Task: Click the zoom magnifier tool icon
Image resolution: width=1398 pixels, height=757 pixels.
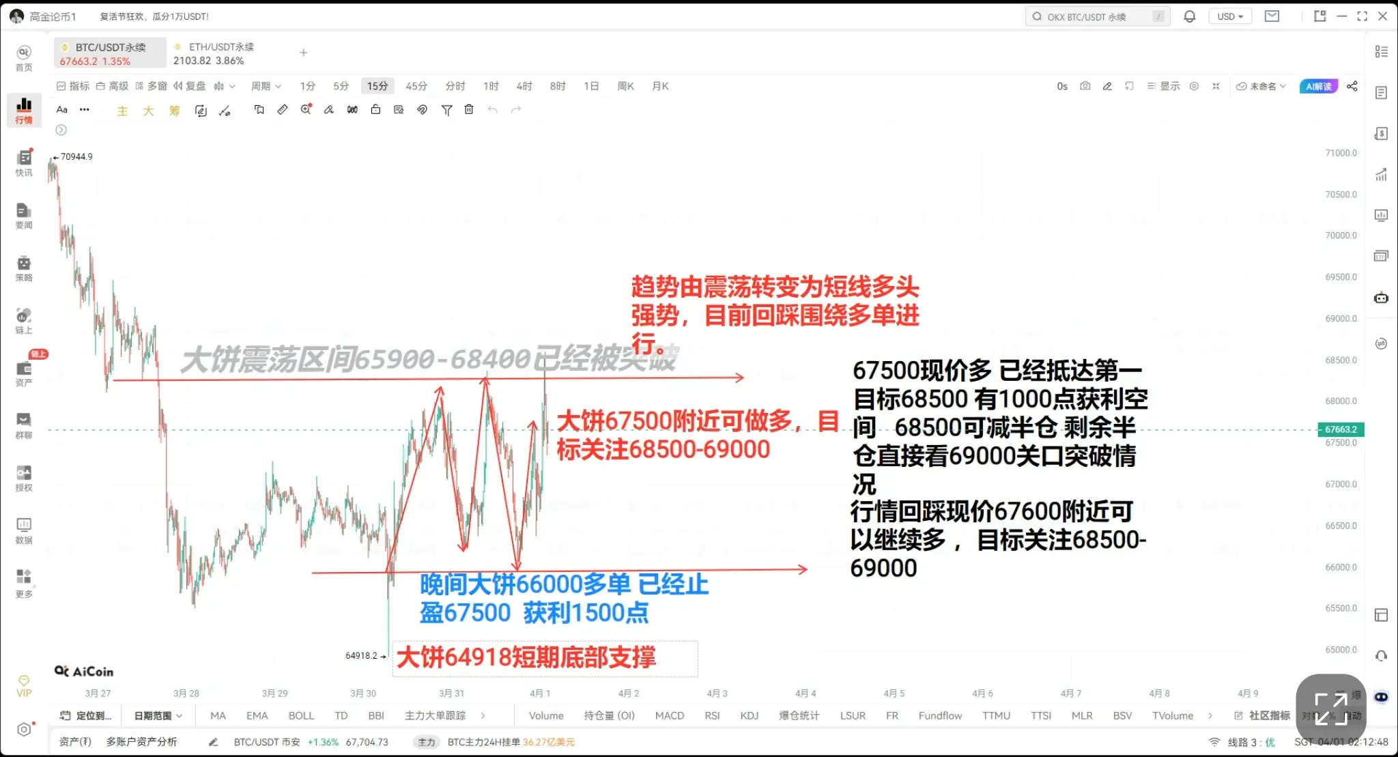Action: 306,110
